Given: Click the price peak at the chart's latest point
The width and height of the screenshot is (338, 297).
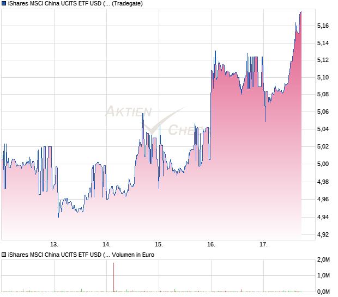Looking at the screenshot, I should 301,13.
